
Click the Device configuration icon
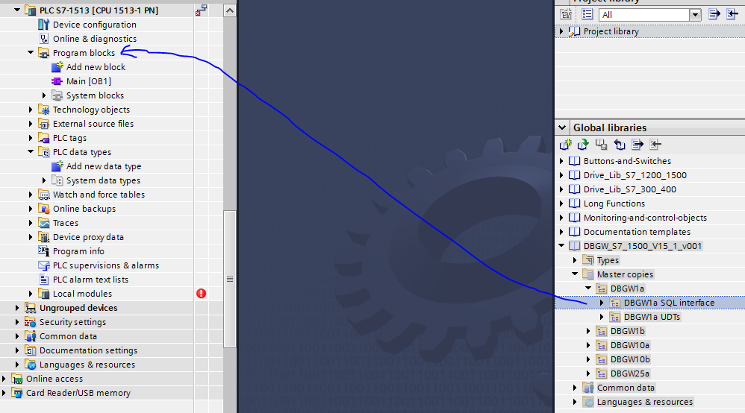click(x=44, y=24)
